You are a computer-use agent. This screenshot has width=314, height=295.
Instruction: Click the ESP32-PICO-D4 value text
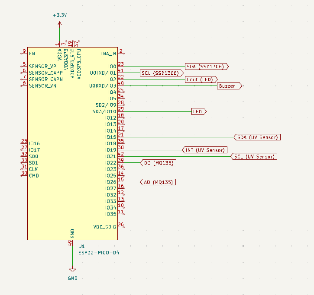tap(99, 253)
